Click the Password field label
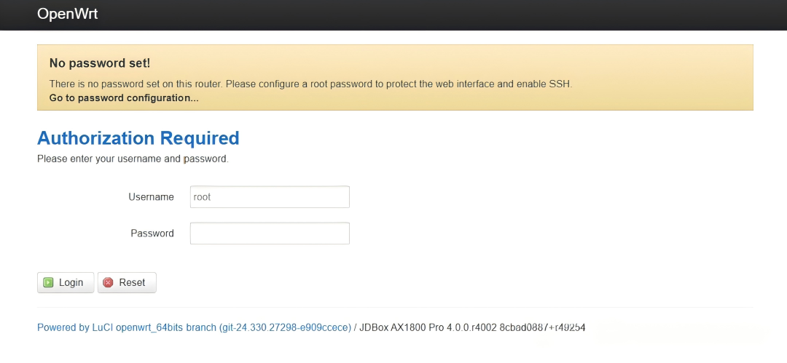The height and width of the screenshot is (363, 787). (x=152, y=234)
